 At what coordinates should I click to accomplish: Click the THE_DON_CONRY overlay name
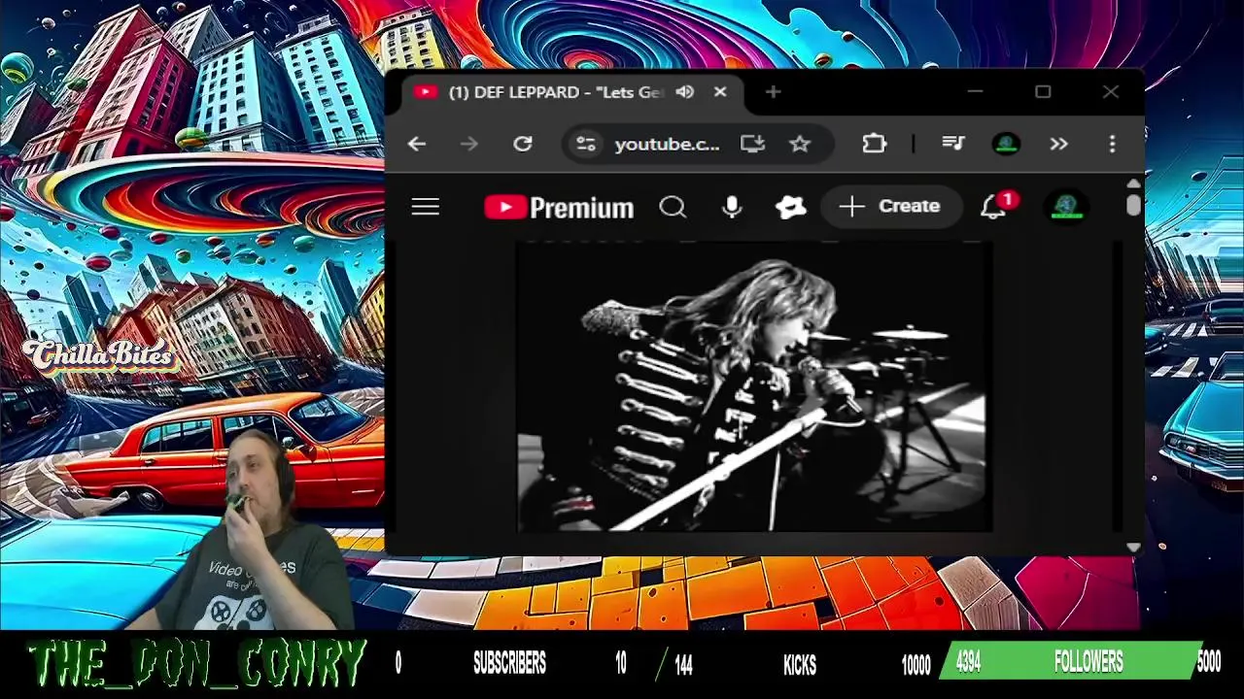pos(198,664)
